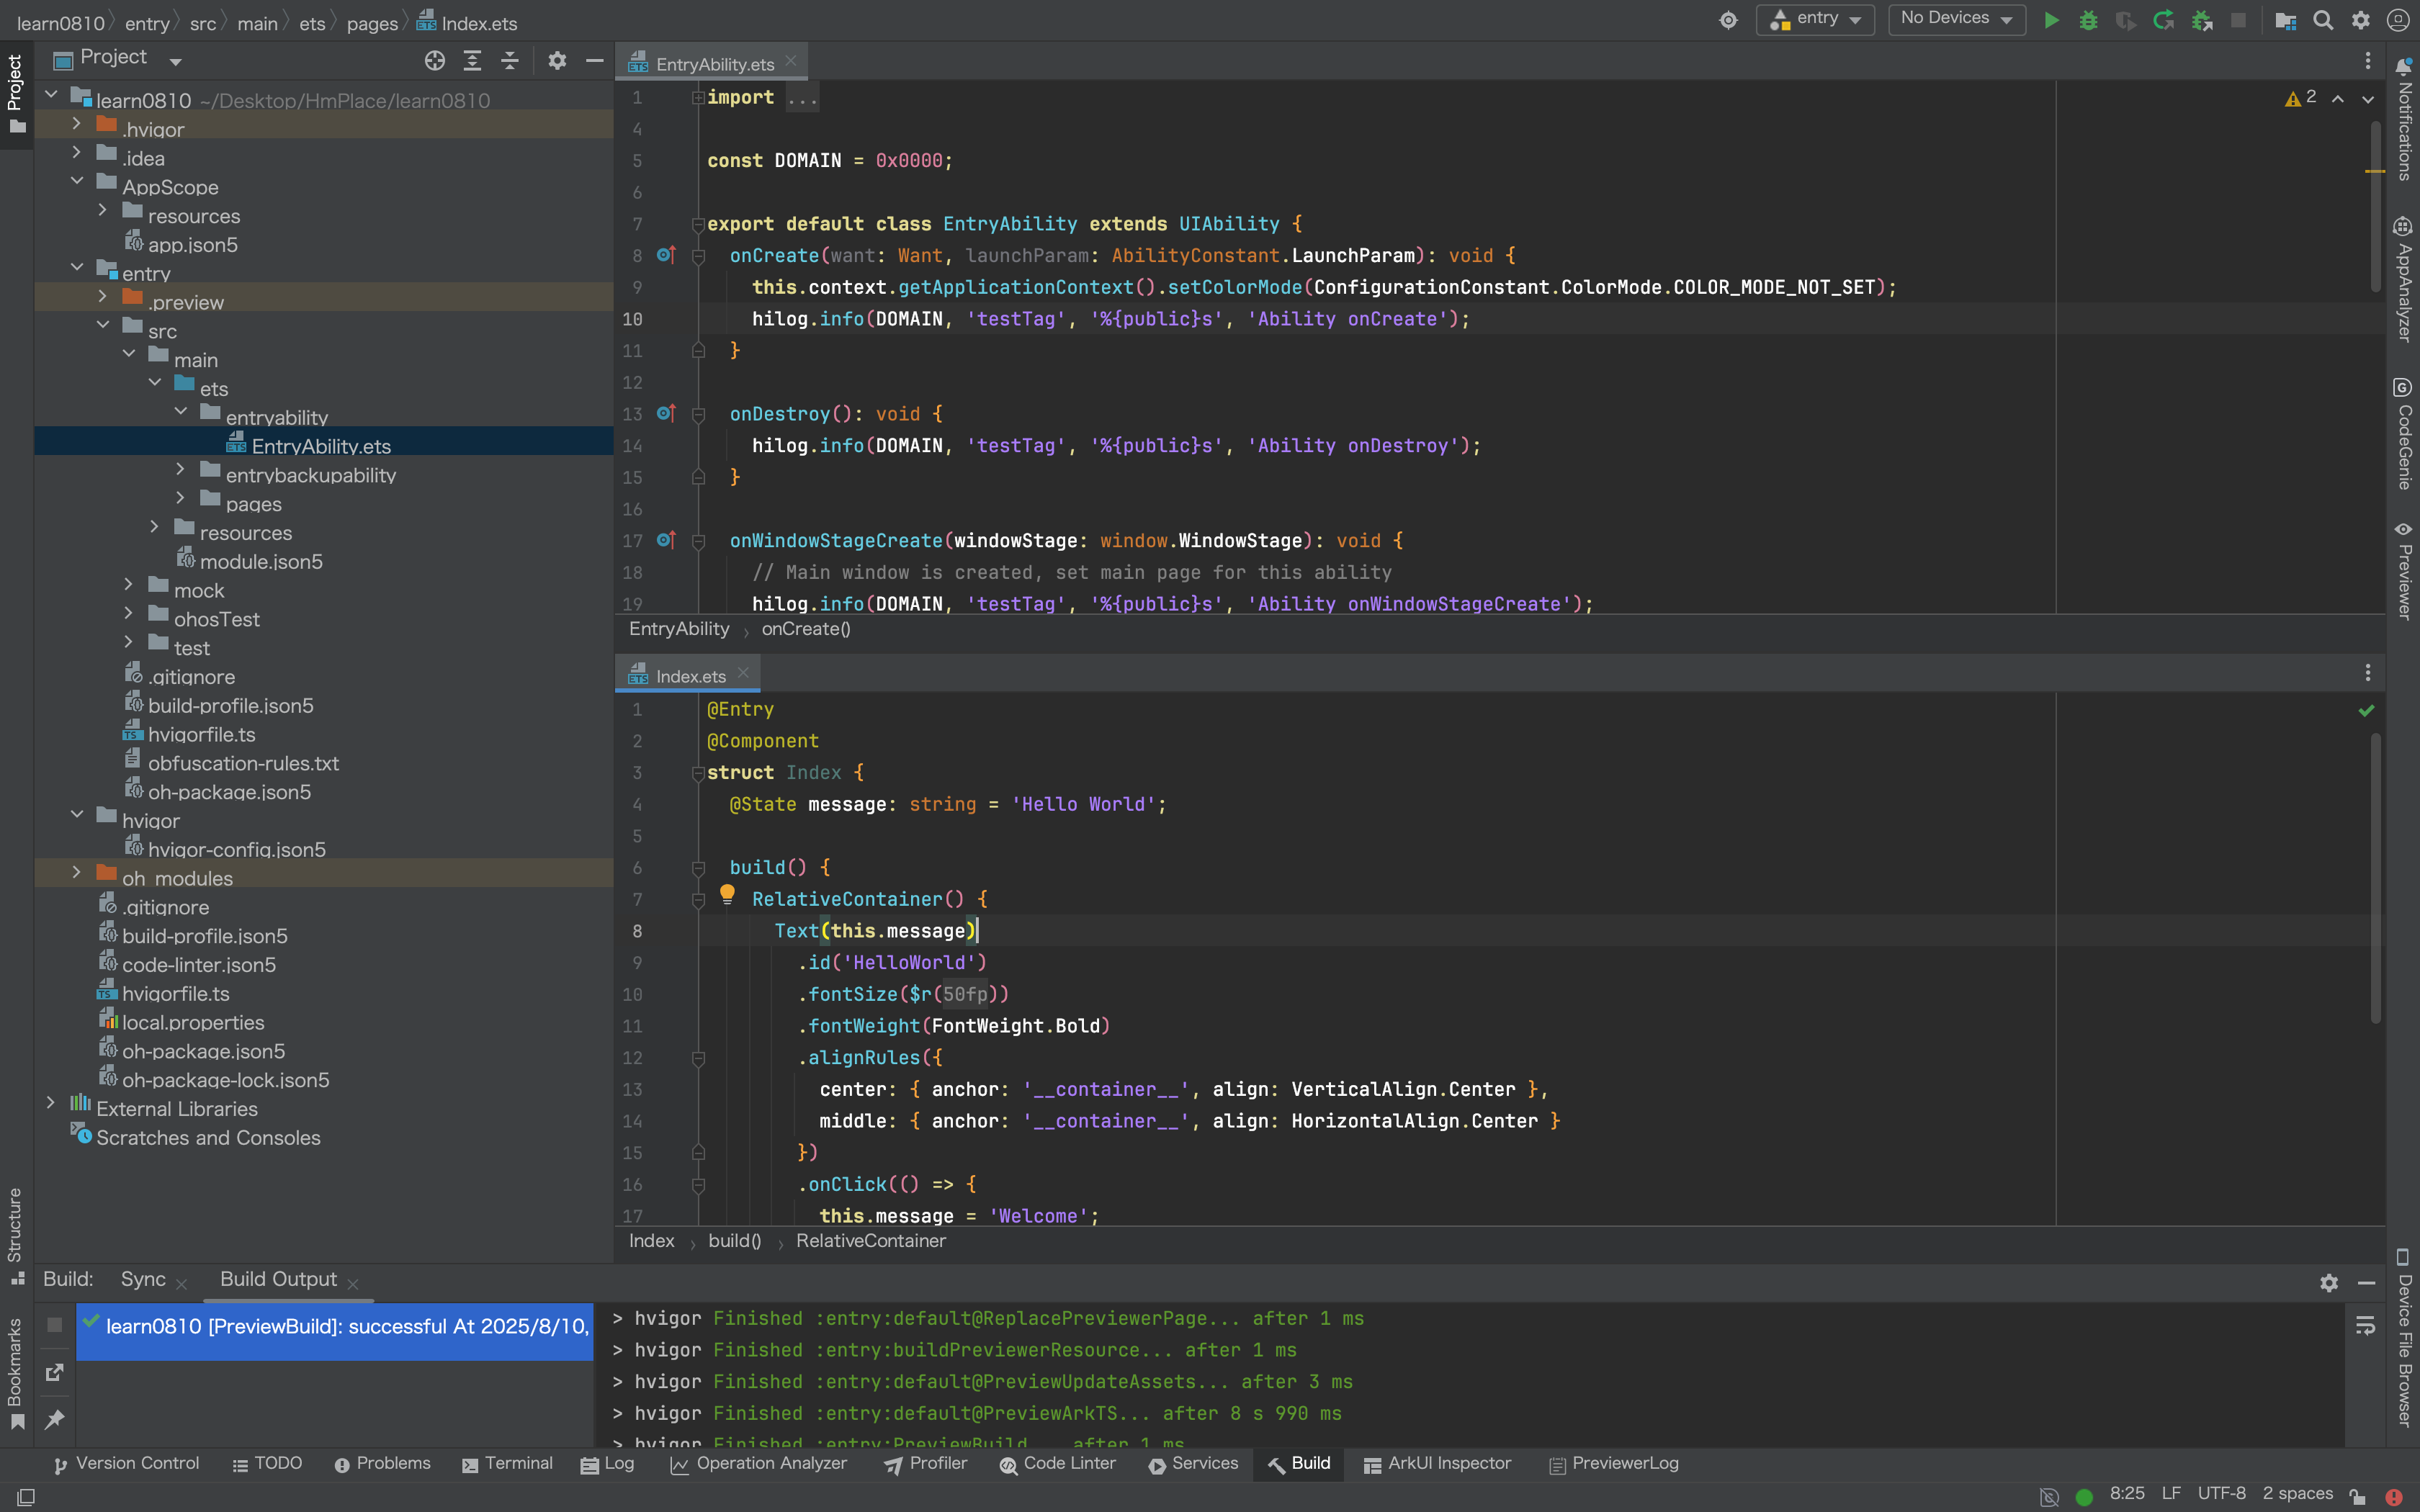
Task: Open the Terminal tool window
Action: click(x=507, y=1464)
